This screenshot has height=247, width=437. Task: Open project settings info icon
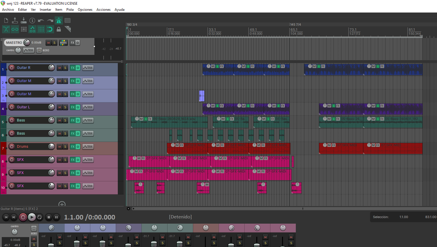point(32,20)
